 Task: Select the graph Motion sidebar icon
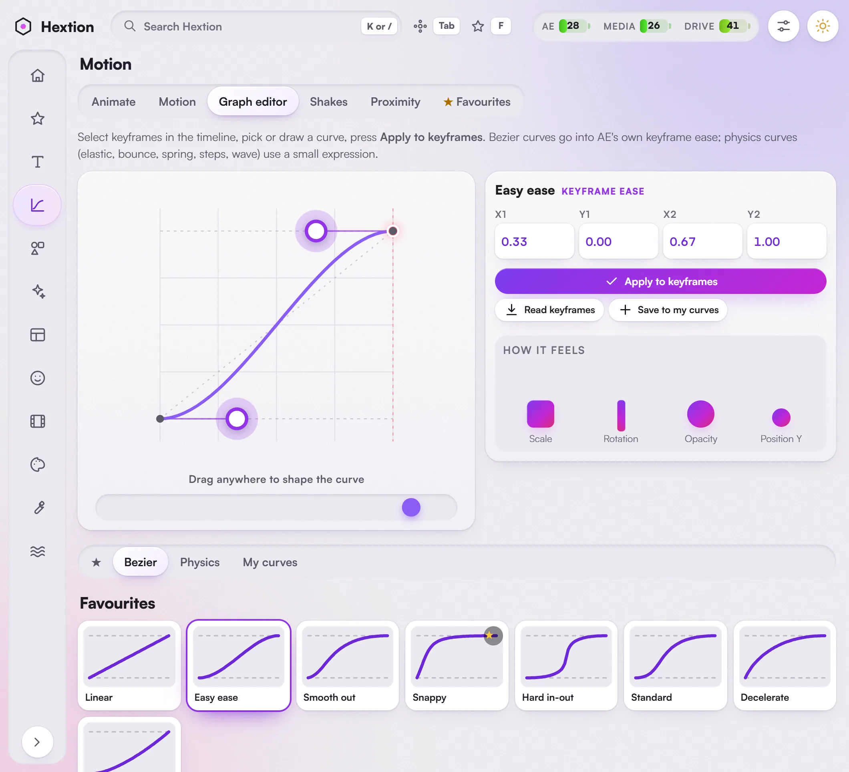38,205
